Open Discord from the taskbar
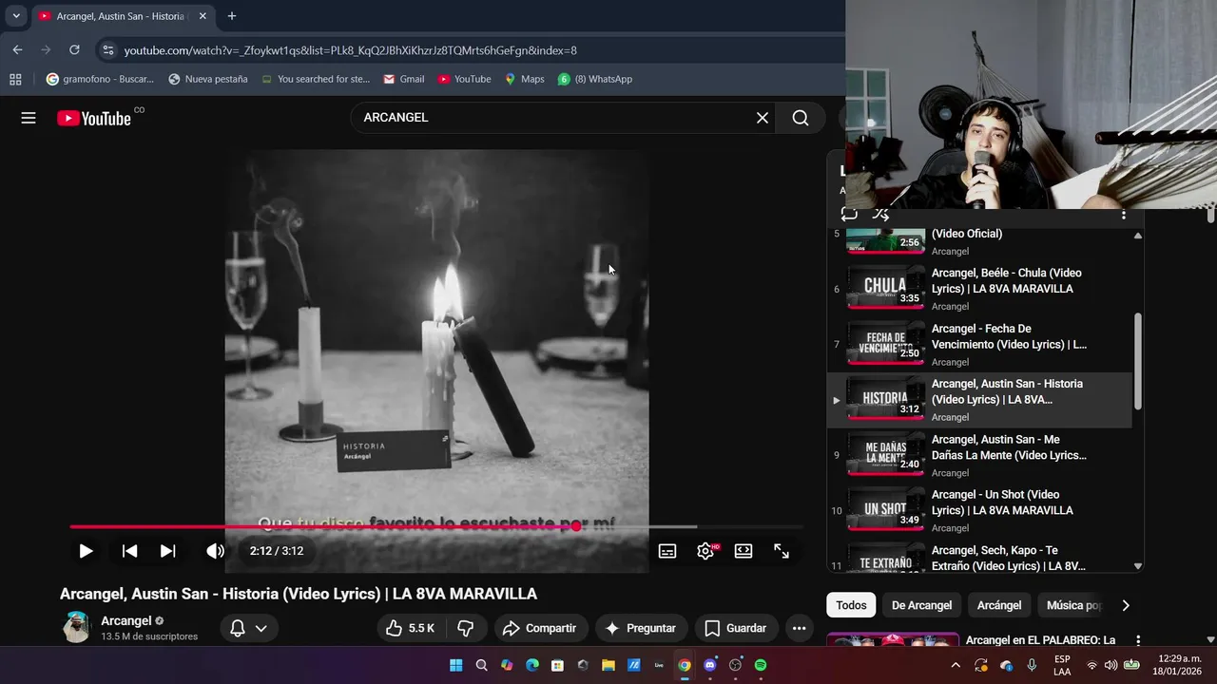The image size is (1217, 684). tap(709, 665)
